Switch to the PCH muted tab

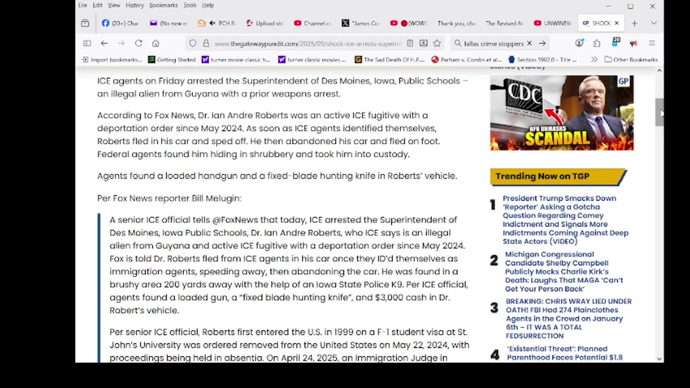pos(216,23)
